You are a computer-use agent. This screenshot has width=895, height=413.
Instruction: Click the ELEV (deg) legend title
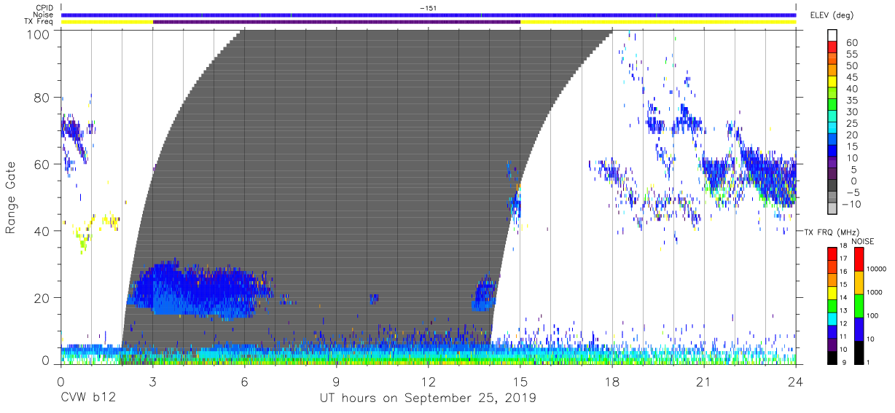[832, 15]
